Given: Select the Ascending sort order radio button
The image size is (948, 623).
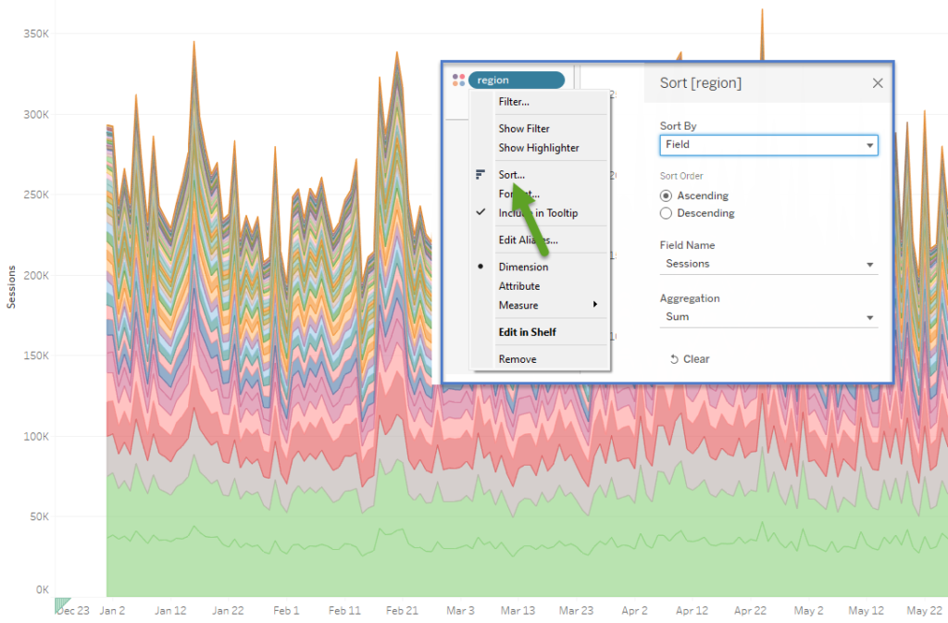Looking at the screenshot, I should (x=665, y=195).
